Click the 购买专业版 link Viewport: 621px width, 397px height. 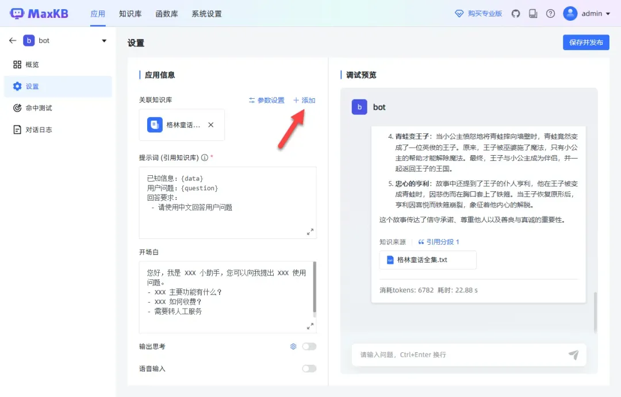[485, 14]
